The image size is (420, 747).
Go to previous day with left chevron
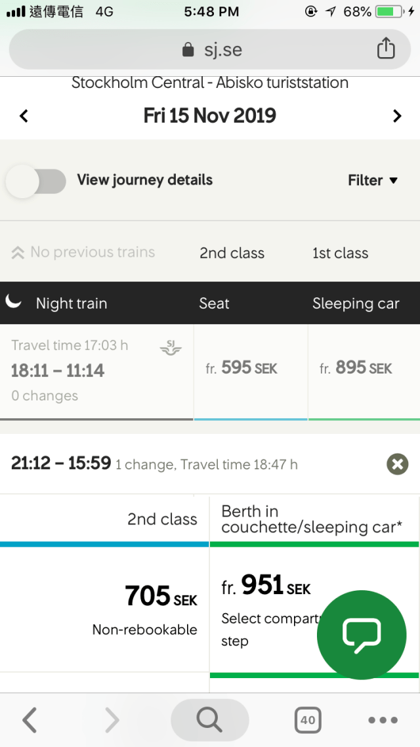click(x=24, y=116)
